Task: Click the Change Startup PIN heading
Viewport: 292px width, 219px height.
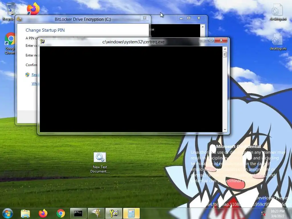Action: click(45, 30)
